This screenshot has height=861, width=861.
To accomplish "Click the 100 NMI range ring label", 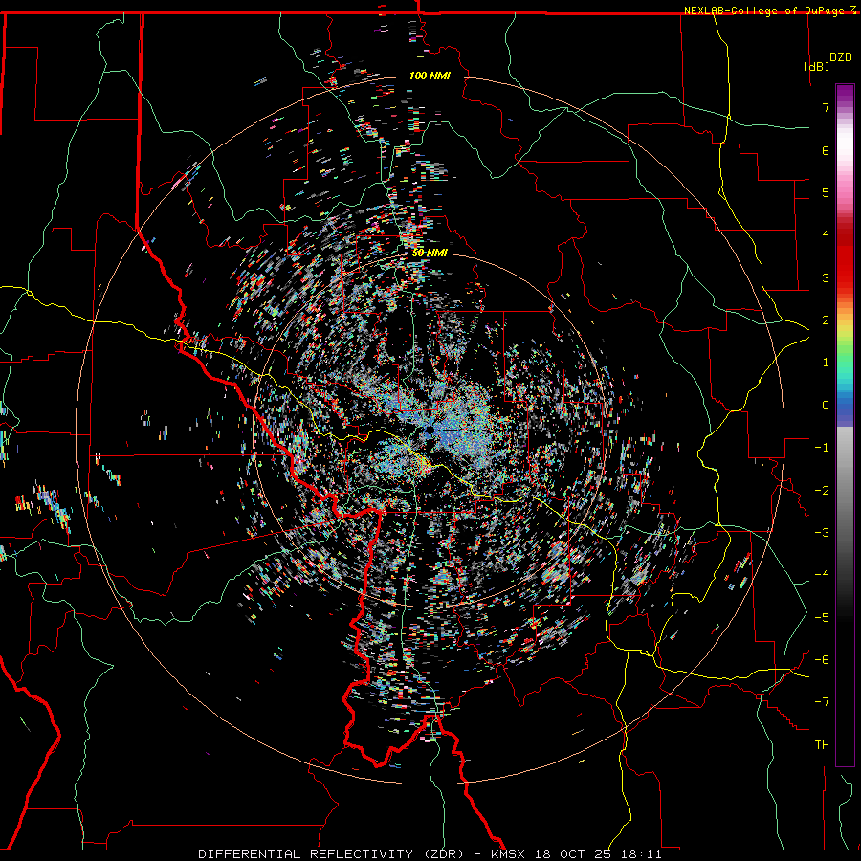I will pyautogui.click(x=430, y=76).
